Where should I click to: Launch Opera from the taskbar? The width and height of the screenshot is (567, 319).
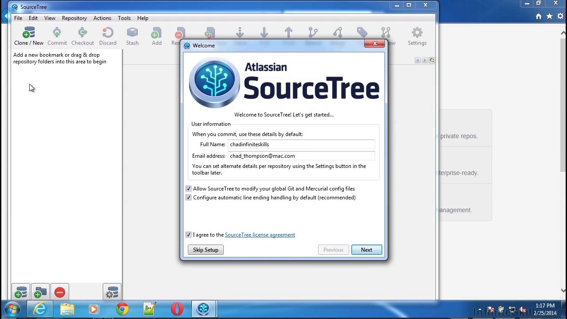(177, 309)
